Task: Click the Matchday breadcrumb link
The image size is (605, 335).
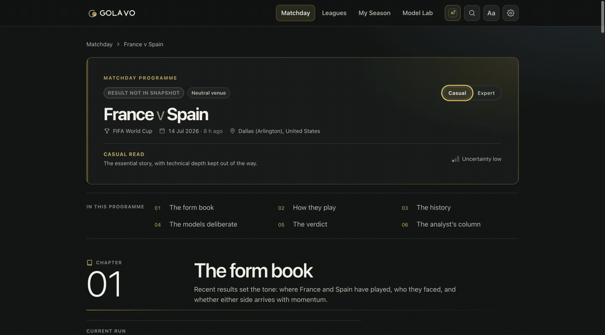Action: tap(99, 44)
